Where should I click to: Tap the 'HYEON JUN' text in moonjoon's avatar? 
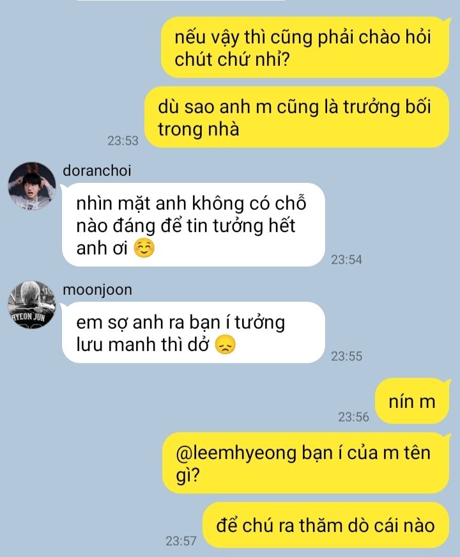pos(28,316)
